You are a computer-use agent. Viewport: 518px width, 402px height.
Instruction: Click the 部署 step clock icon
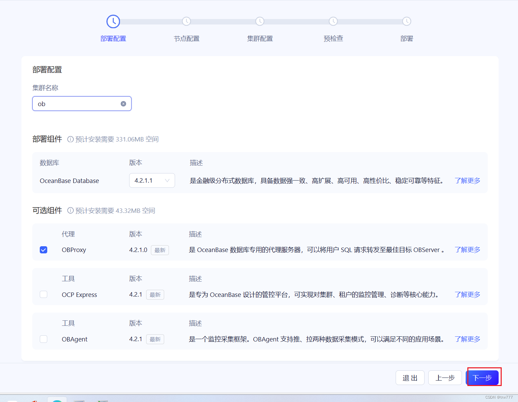coord(407,21)
